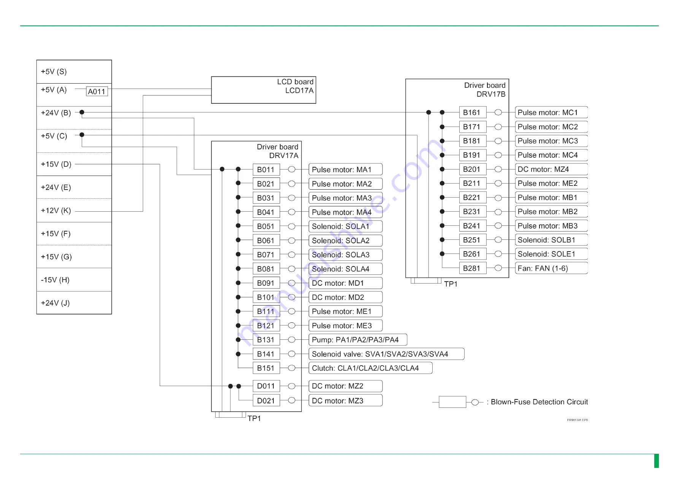The image size is (679, 480).
Task: Click the LCD board LCD17A block
Action: [263, 90]
